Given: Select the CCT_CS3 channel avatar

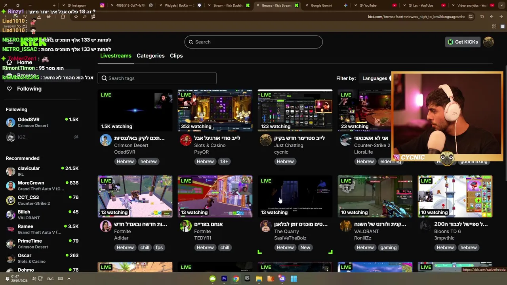Looking at the screenshot, I should click(11, 200).
